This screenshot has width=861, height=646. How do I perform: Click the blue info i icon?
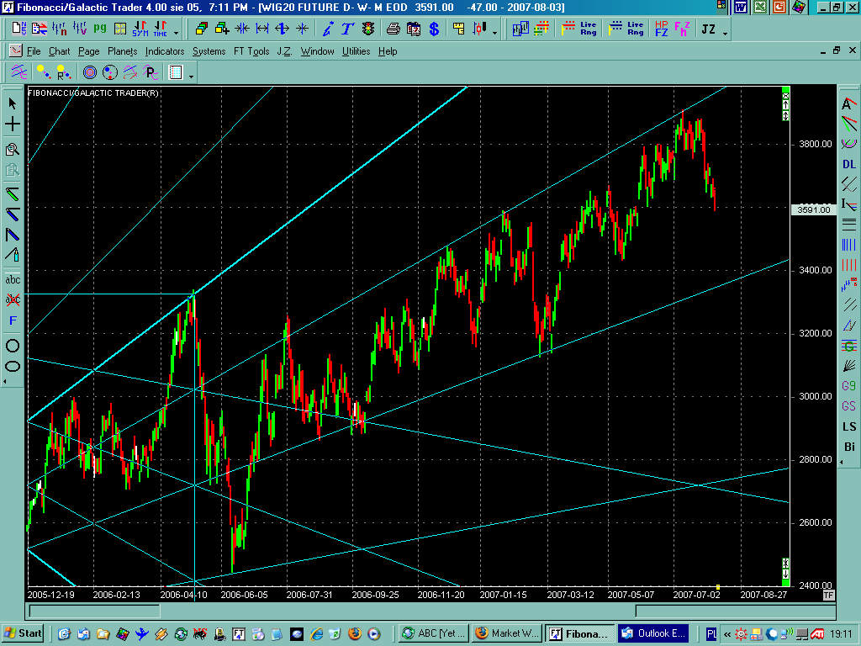(328, 29)
